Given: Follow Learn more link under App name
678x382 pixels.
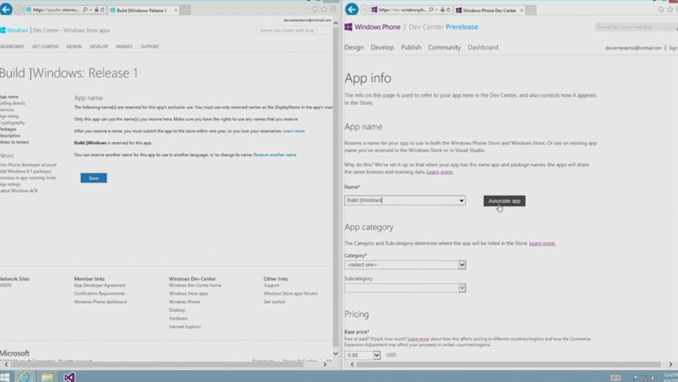Looking at the screenshot, I should point(440,172).
